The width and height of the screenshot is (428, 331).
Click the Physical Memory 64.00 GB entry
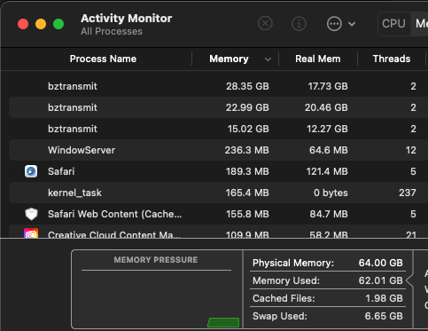point(328,263)
